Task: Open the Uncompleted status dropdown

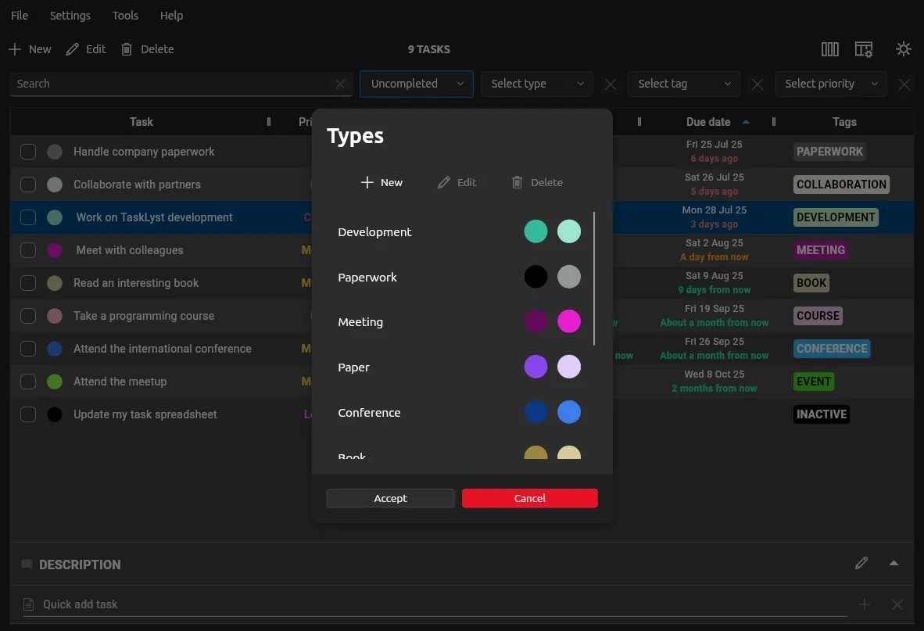Action: tap(416, 84)
